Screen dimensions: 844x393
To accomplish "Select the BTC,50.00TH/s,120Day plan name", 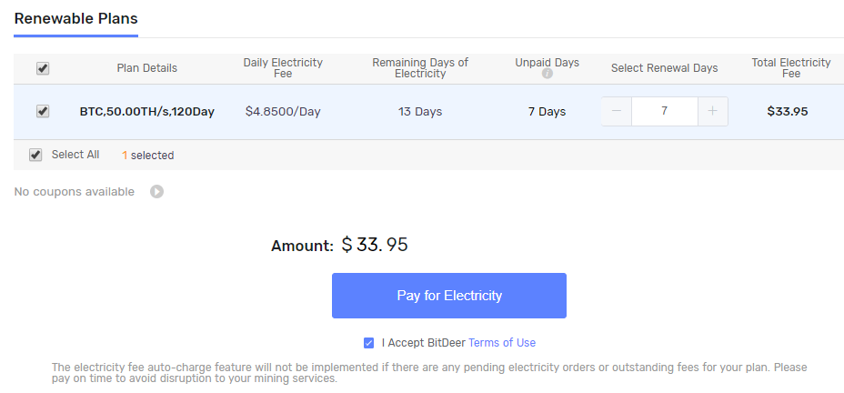I will (x=147, y=112).
